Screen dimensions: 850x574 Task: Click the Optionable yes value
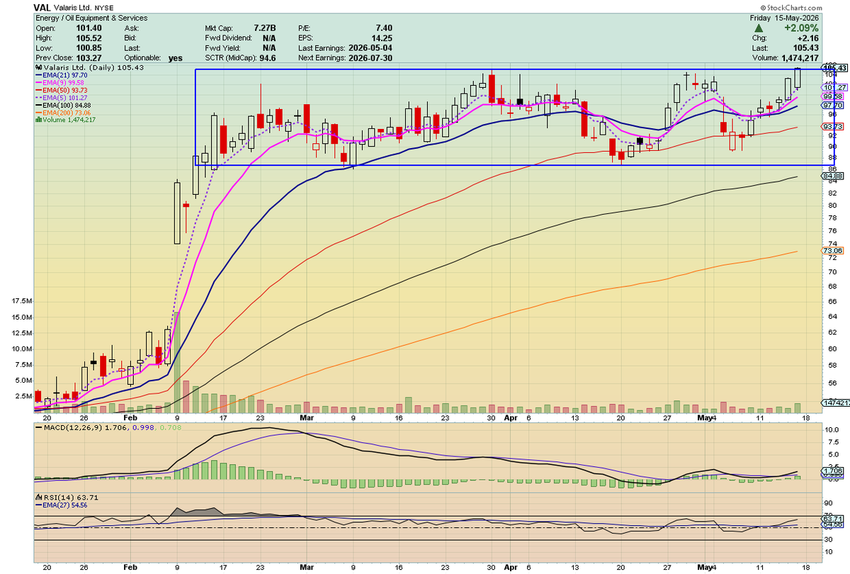(x=176, y=58)
